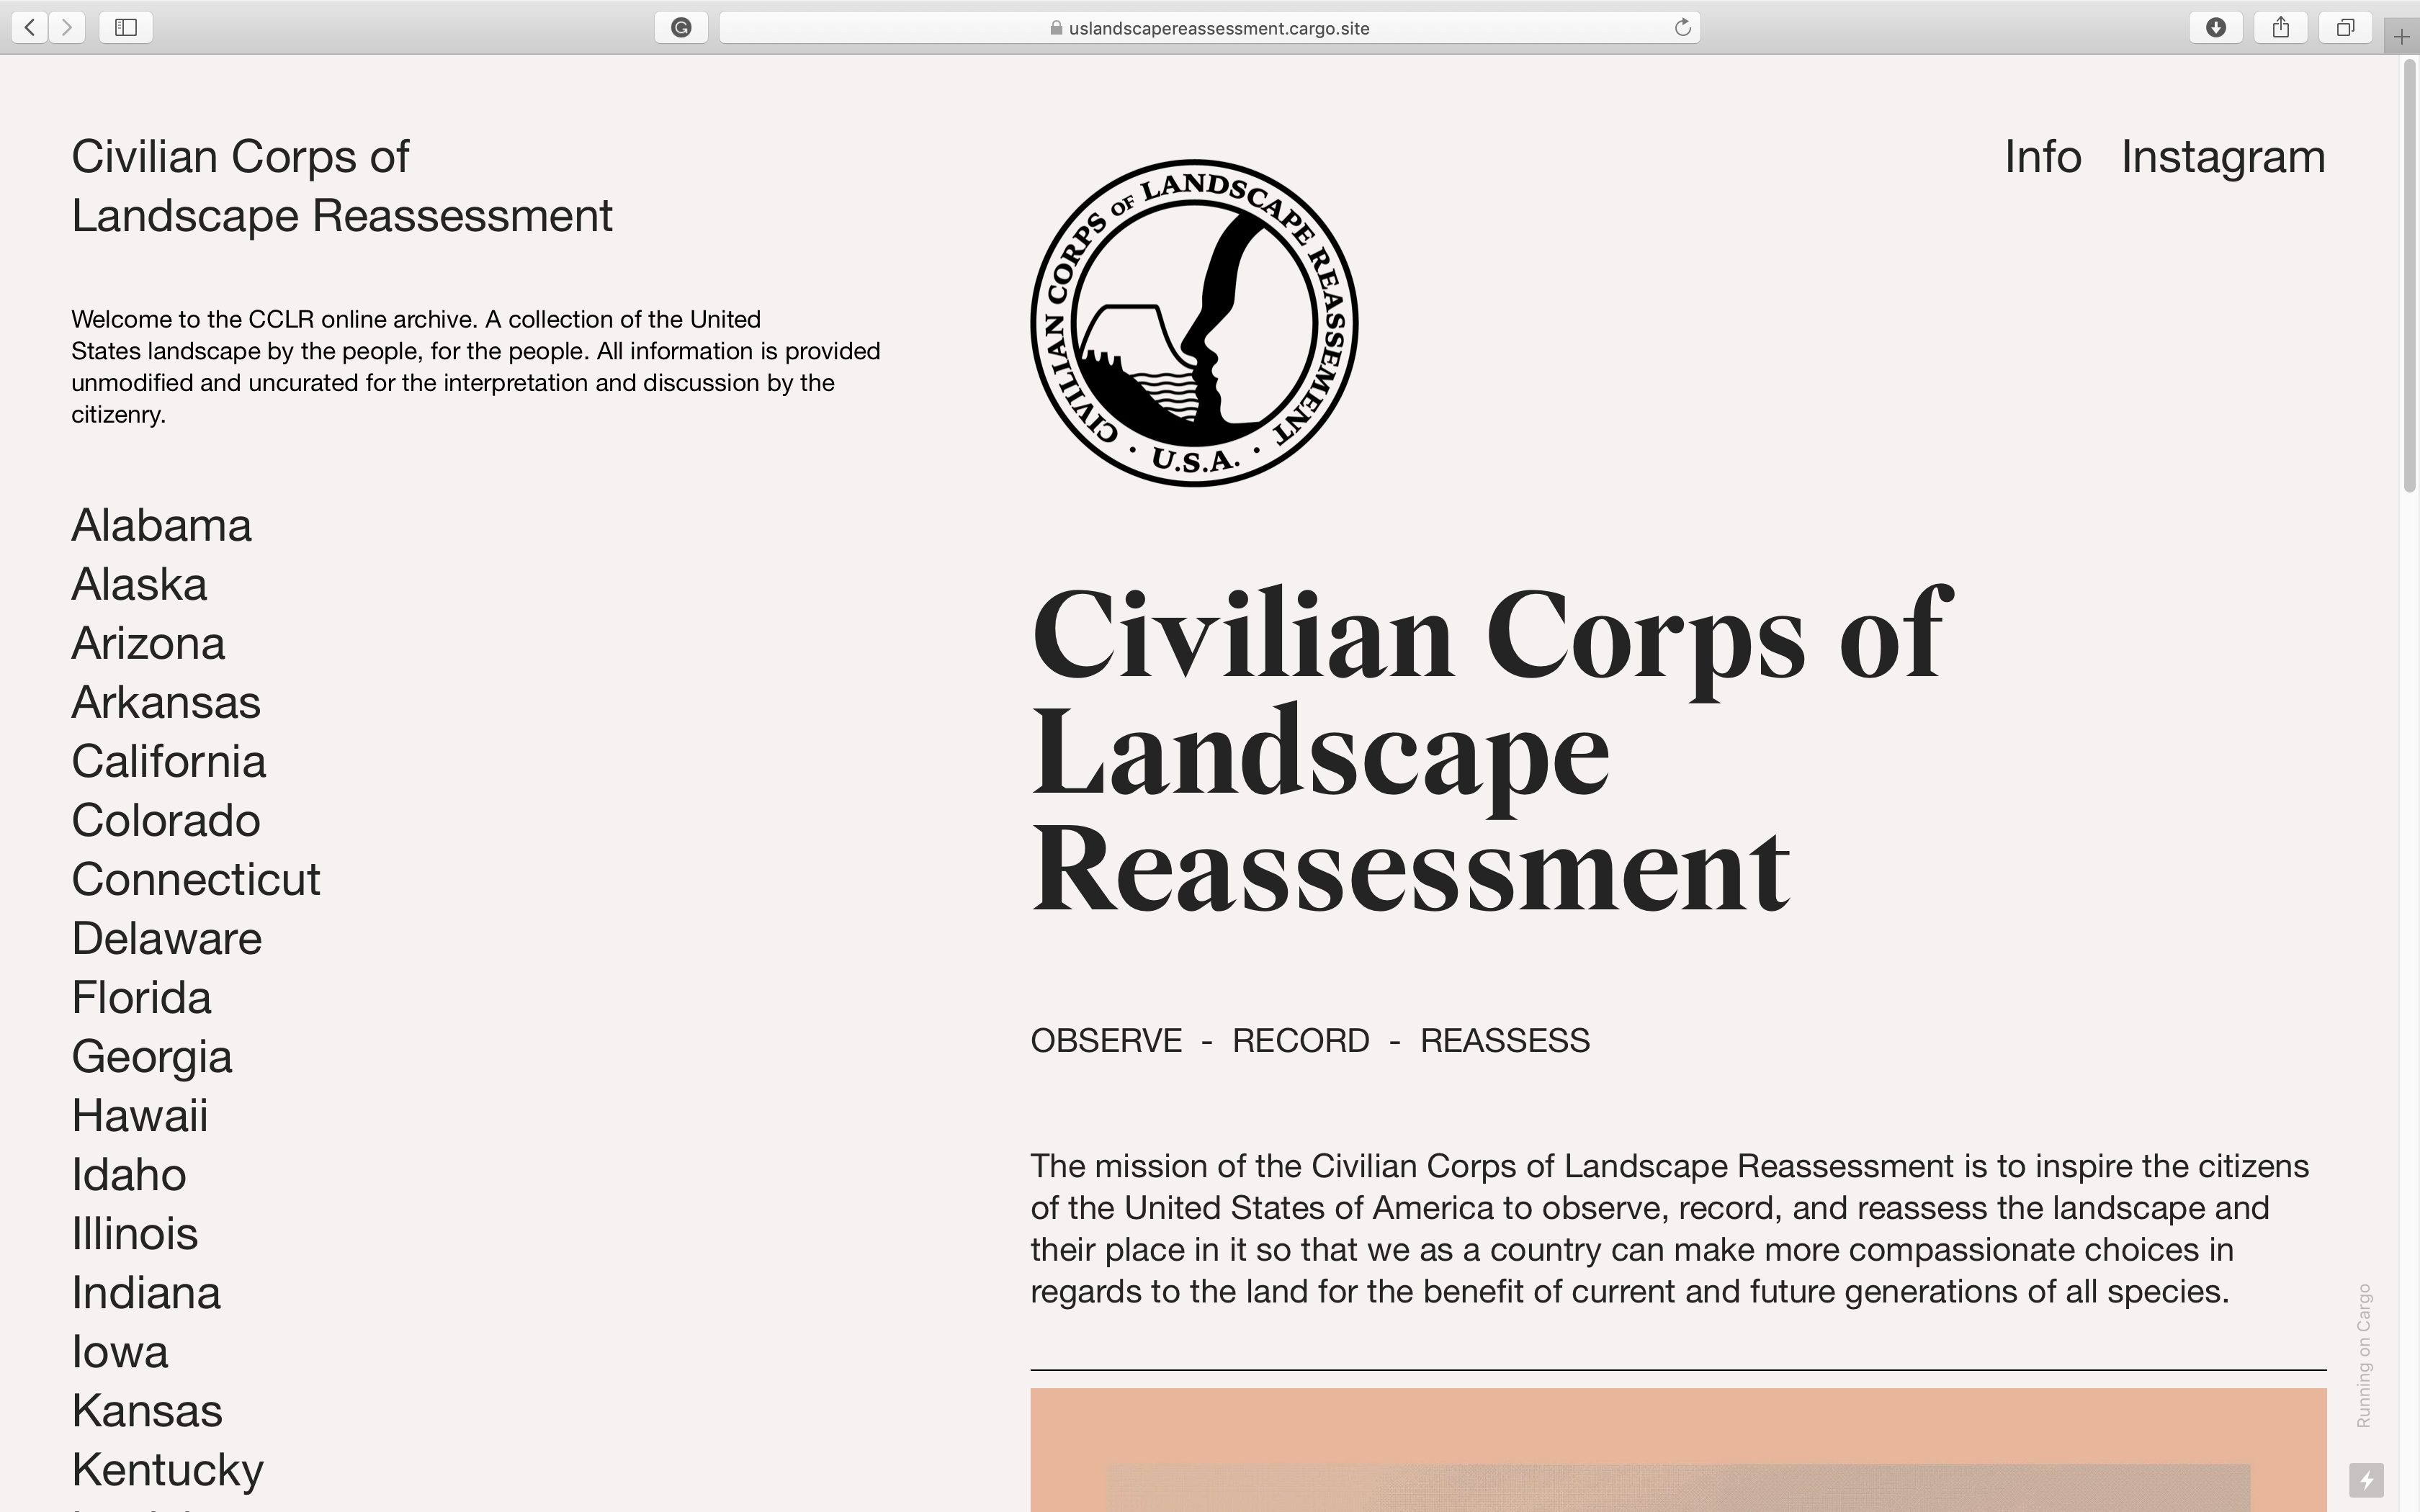Select Arizona from the state list

[x=148, y=643]
